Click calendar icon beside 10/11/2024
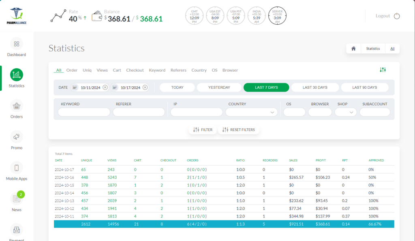The width and height of the screenshot is (415, 241). tap(75, 87)
